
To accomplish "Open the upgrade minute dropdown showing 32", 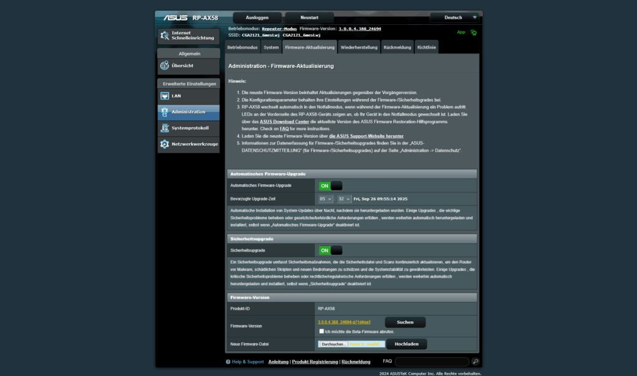I will click(344, 199).
